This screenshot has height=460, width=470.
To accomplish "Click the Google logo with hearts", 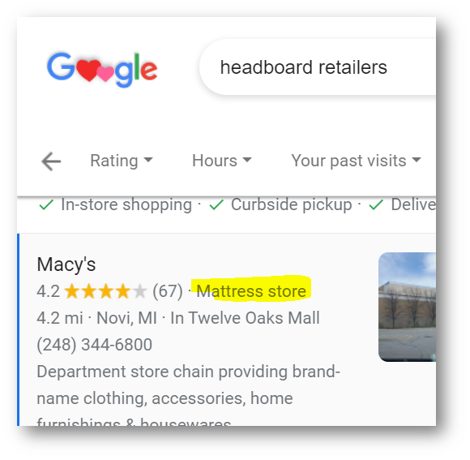I will [x=102, y=69].
